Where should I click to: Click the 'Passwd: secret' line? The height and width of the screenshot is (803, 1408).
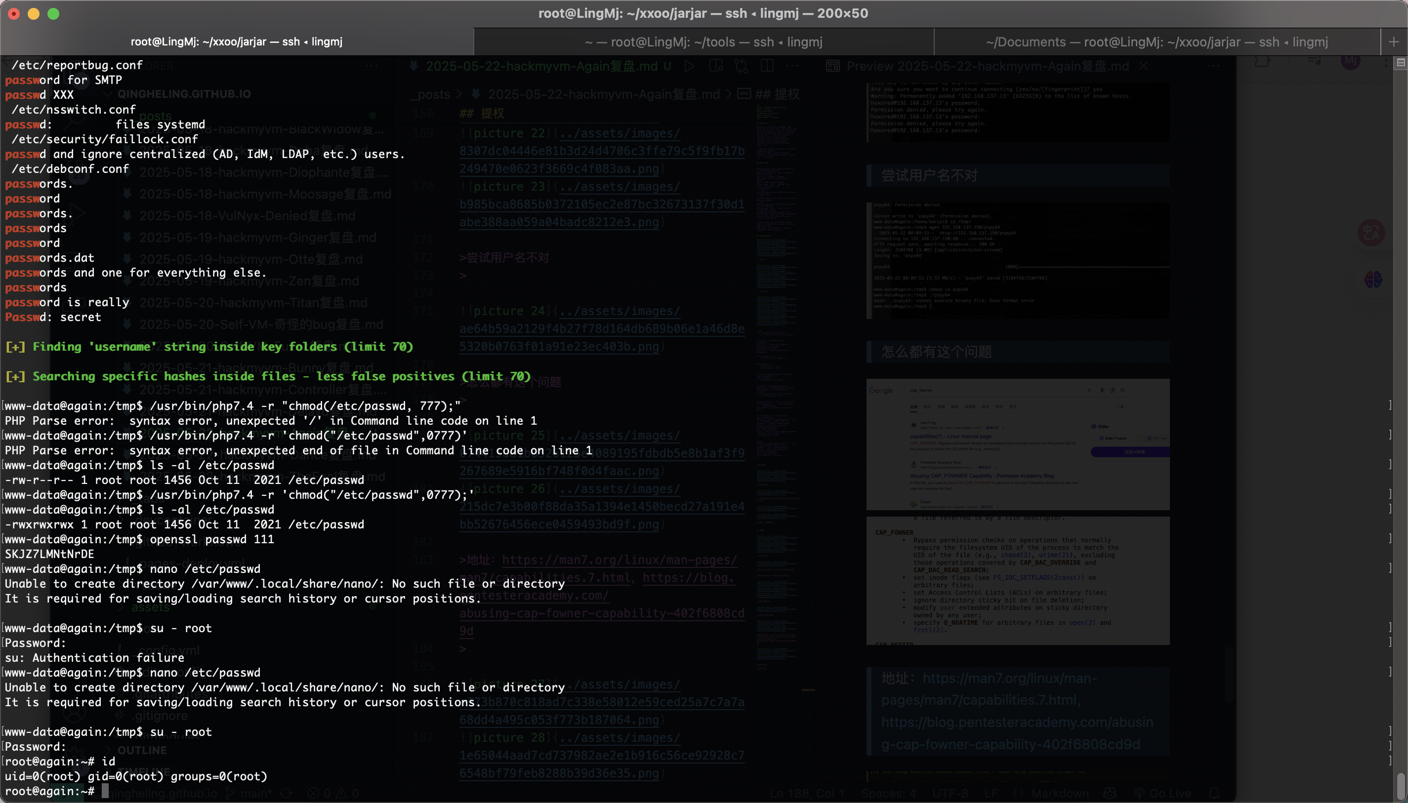[x=53, y=318]
